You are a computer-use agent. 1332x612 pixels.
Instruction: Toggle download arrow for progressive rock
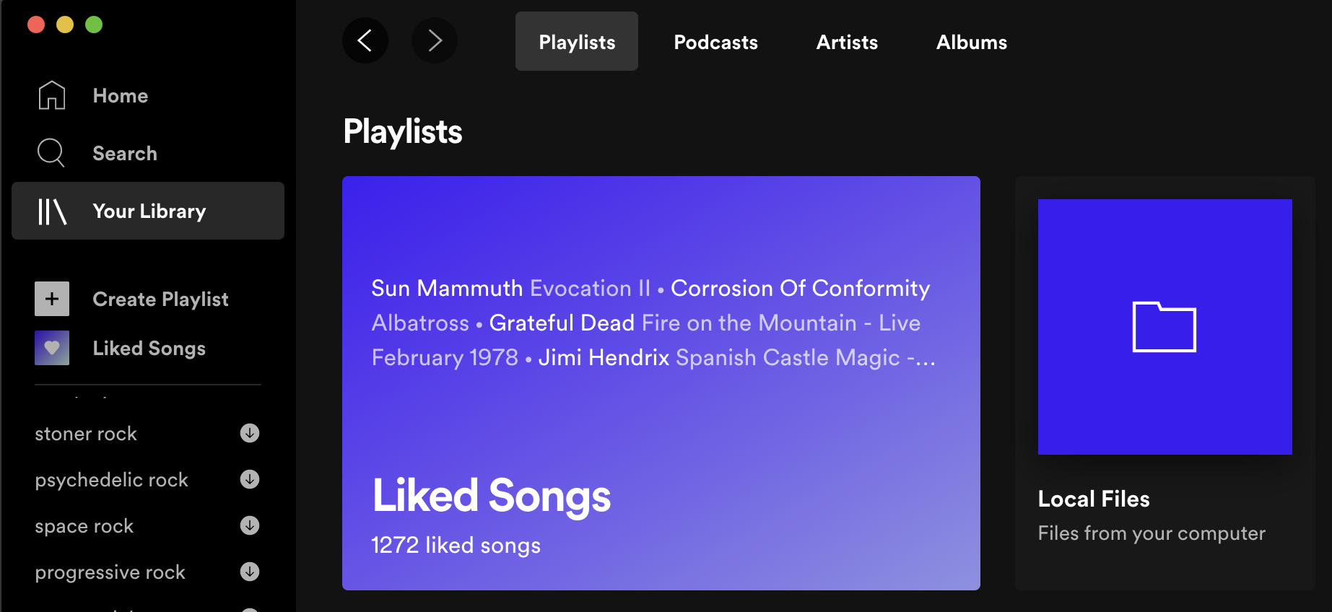click(250, 572)
